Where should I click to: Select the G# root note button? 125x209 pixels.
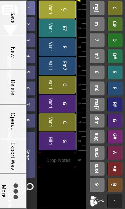pyautogui.click(x=115, y=137)
